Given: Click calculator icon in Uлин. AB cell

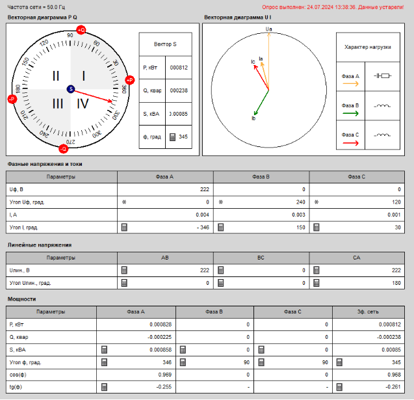Looking at the screenshot, I should click(124, 271).
